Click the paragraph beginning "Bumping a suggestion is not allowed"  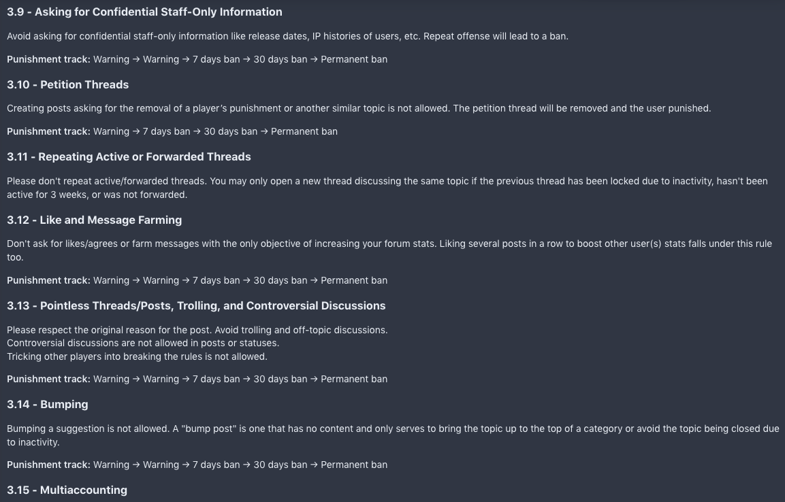point(393,435)
